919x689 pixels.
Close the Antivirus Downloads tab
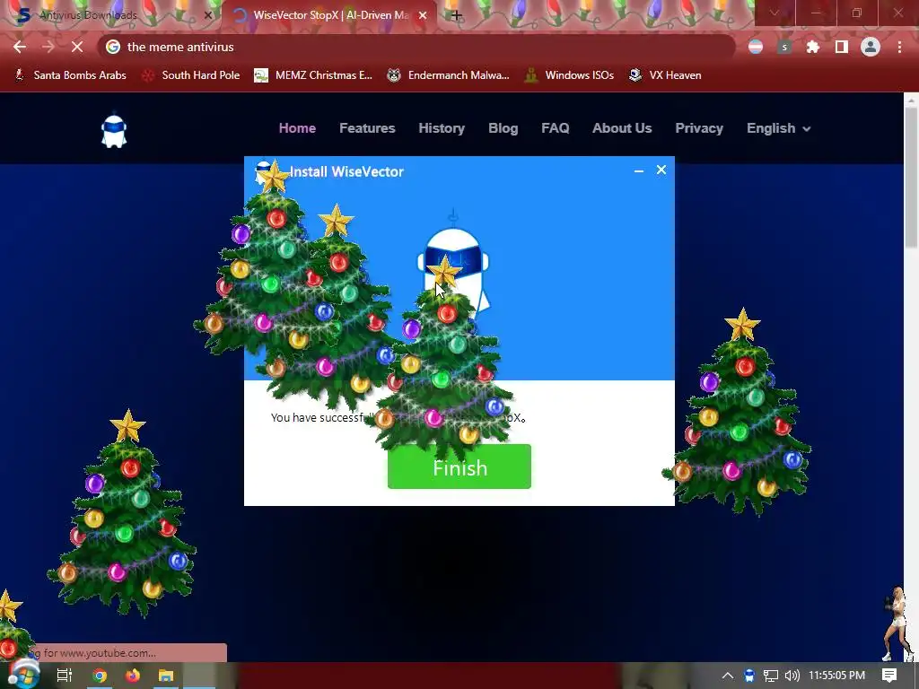click(207, 16)
